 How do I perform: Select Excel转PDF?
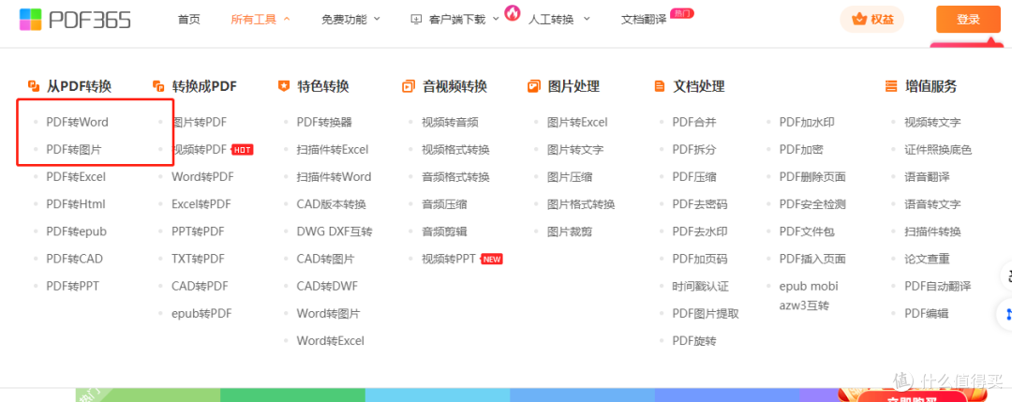point(201,204)
